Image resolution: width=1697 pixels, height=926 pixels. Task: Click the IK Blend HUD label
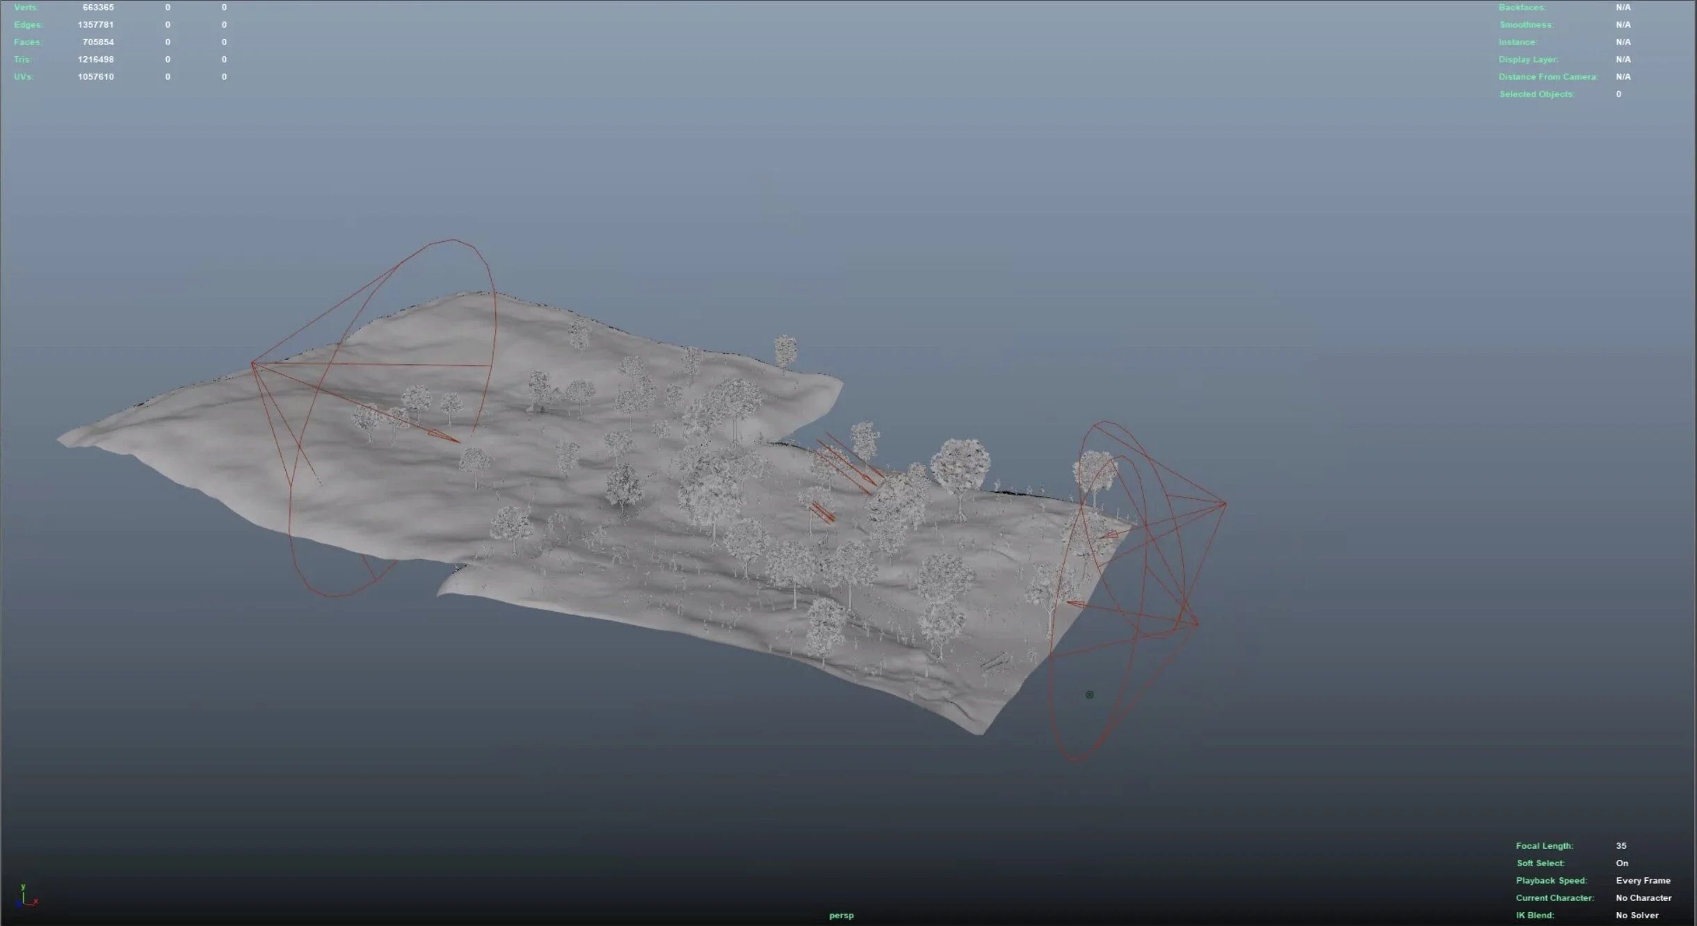click(x=1536, y=915)
